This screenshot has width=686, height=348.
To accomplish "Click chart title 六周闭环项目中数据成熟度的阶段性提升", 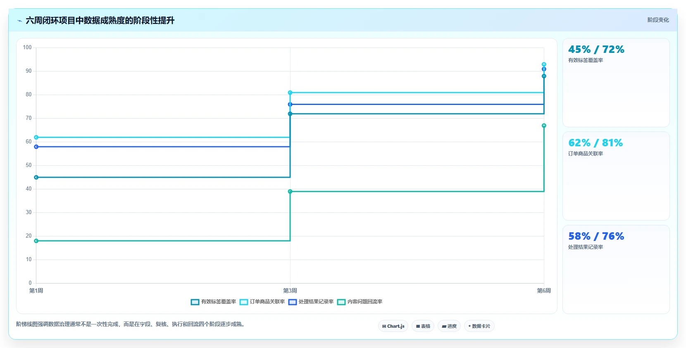I will [100, 20].
